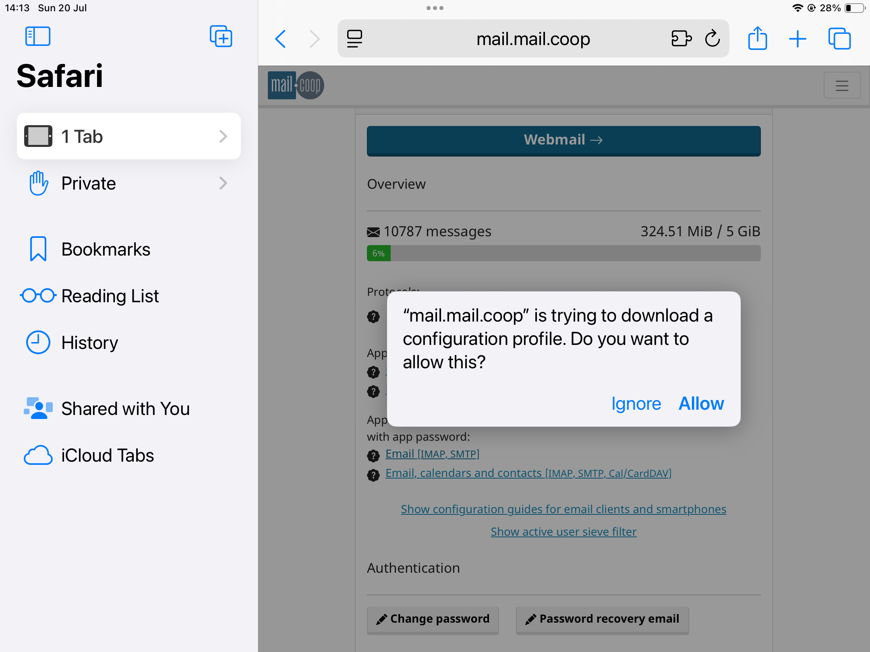Open Email [IMAP, SMTP] link
The height and width of the screenshot is (652, 870).
coord(432,454)
